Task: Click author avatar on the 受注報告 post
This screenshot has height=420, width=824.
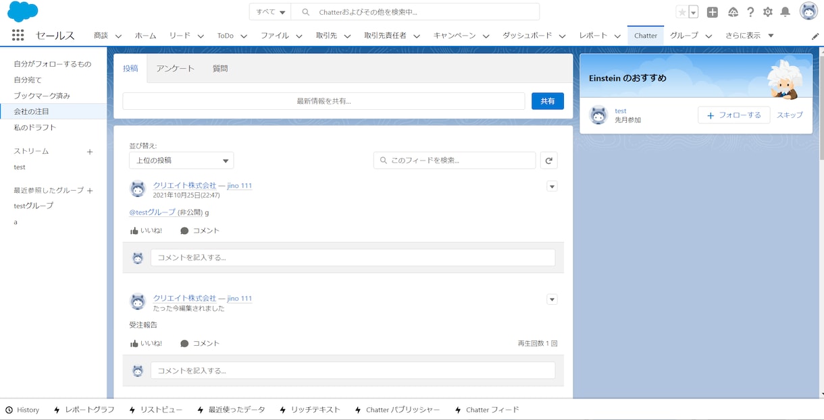Action: tap(138, 301)
